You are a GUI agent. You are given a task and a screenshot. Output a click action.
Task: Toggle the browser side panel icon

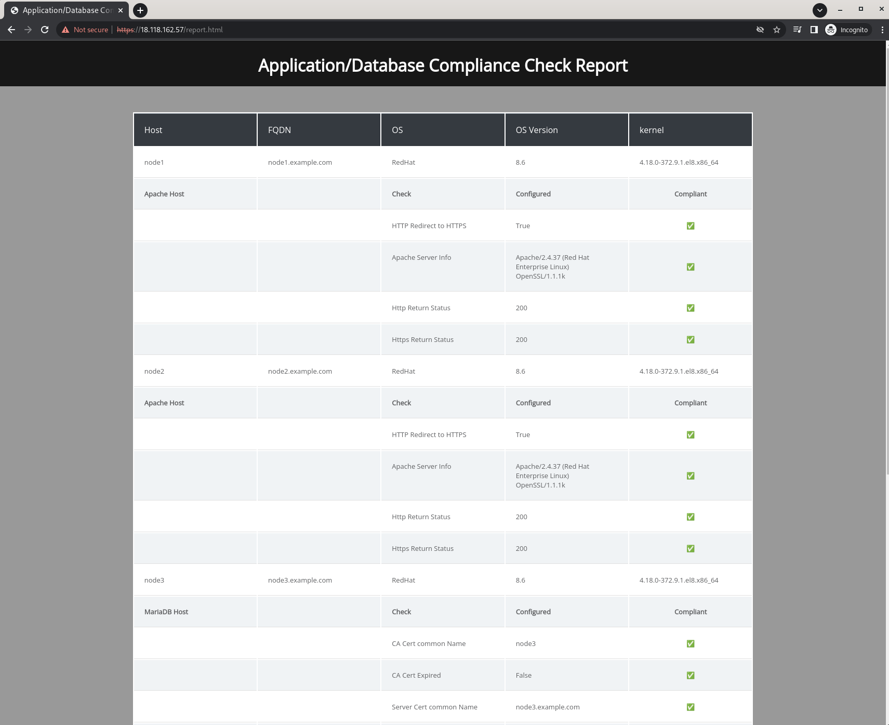click(814, 30)
